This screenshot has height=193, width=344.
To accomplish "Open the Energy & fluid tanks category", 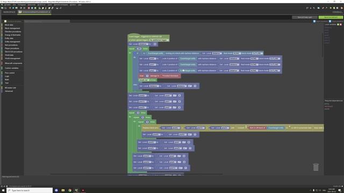I will (x=13, y=35).
